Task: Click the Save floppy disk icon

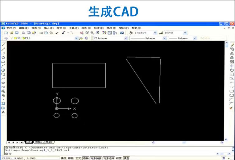Action: click(17, 33)
